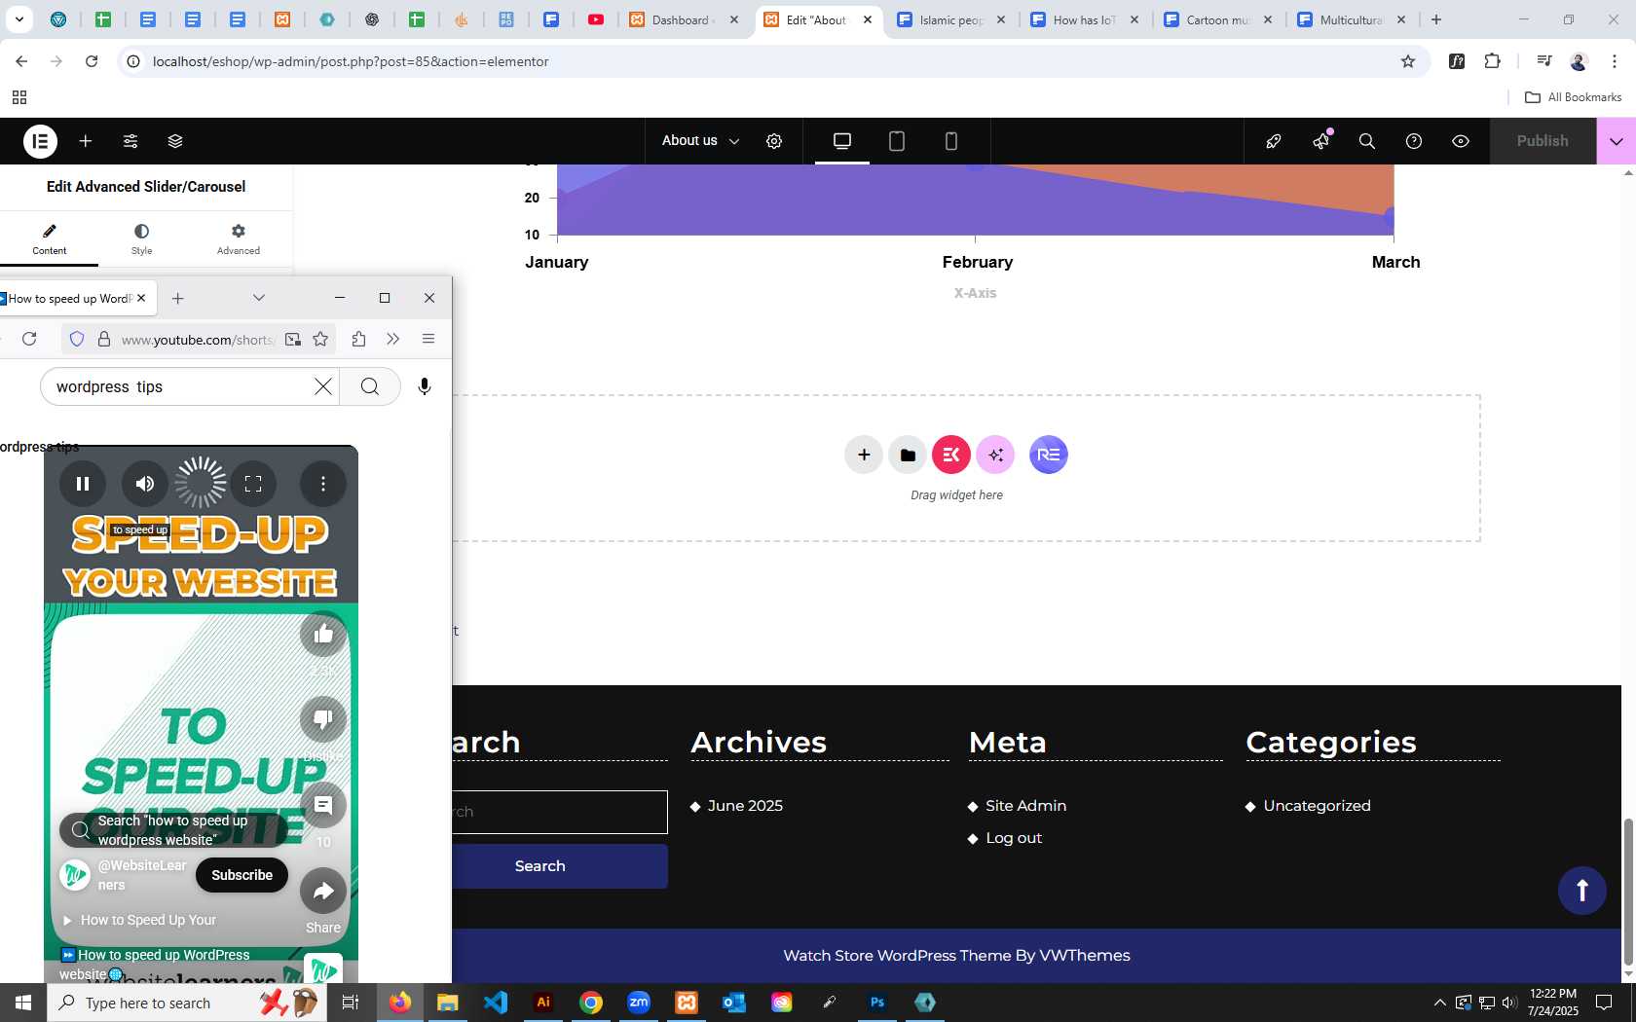Open page settings gear next to About us
The height and width of the screenshot is (1022, 1636).
pos(774,141)
